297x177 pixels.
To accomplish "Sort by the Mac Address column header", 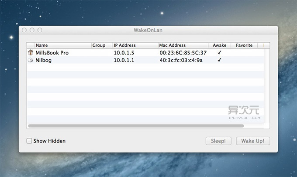I will (x=183, y=45).
